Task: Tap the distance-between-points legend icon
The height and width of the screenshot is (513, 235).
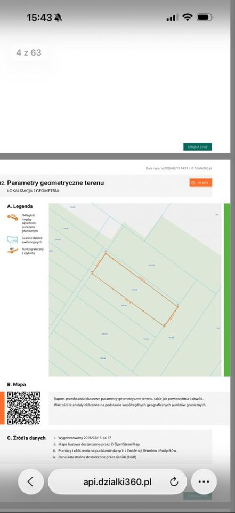Action: pyautogui.click(x=13, y=217)
